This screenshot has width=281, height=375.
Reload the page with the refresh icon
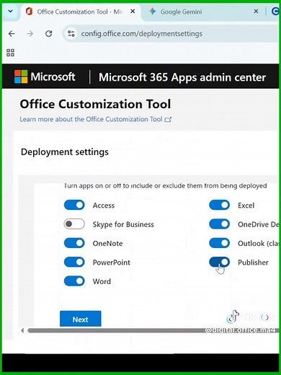pos(49,34)
